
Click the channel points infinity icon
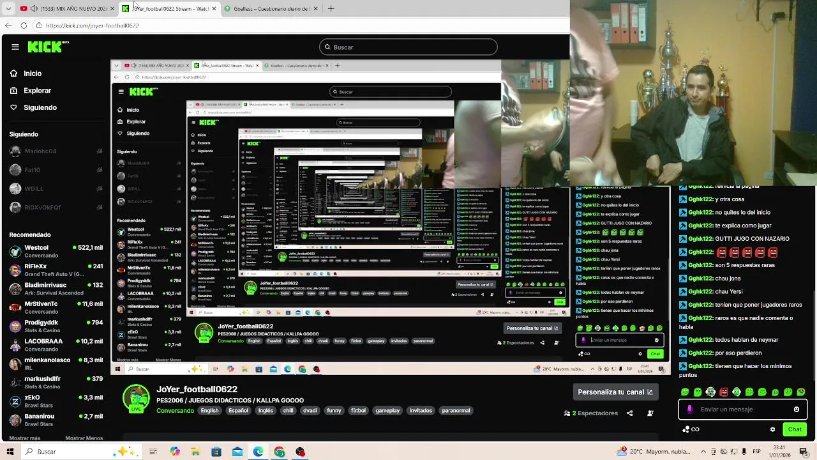(691, 429)
